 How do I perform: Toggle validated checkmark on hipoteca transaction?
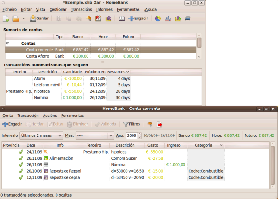[x=20, y=151]
